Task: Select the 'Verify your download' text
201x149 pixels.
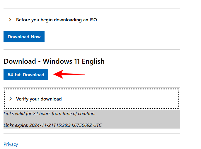Action: tap(39, 99)
